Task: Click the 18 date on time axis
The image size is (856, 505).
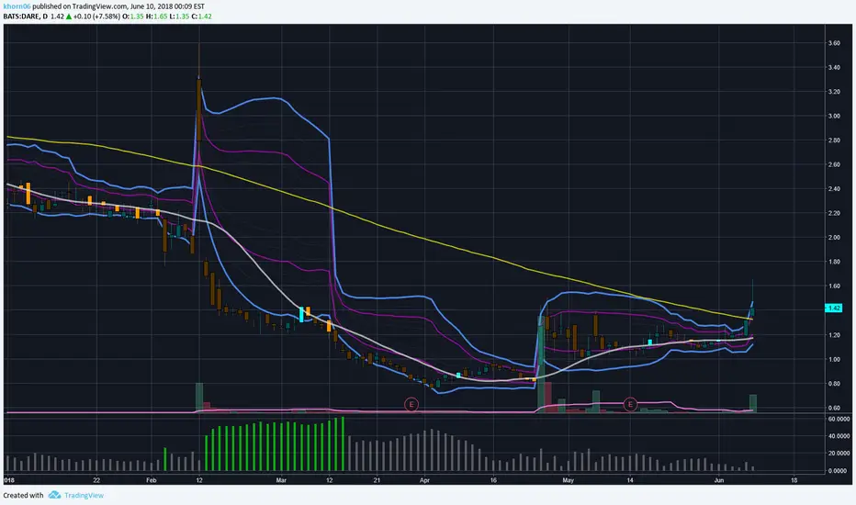Action: pyautogui.click(x=794, y=480)
